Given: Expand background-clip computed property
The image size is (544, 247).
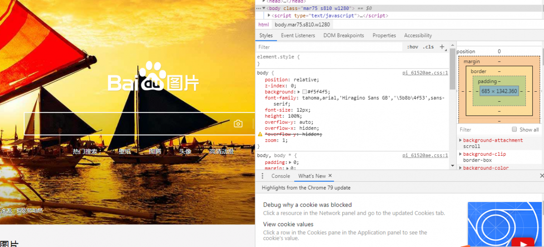Looking at the screenshot, I should coord(461,154).
